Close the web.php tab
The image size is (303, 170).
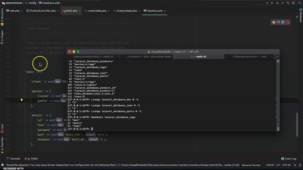click(x=22, y=11)
